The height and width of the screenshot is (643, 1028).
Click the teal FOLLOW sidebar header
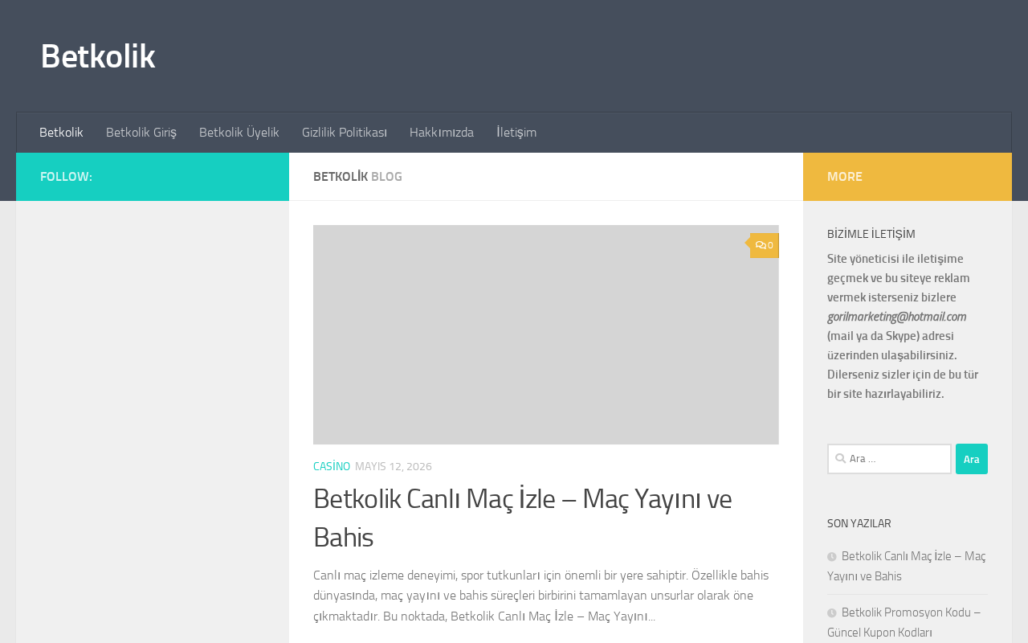[x=153, y=177]
